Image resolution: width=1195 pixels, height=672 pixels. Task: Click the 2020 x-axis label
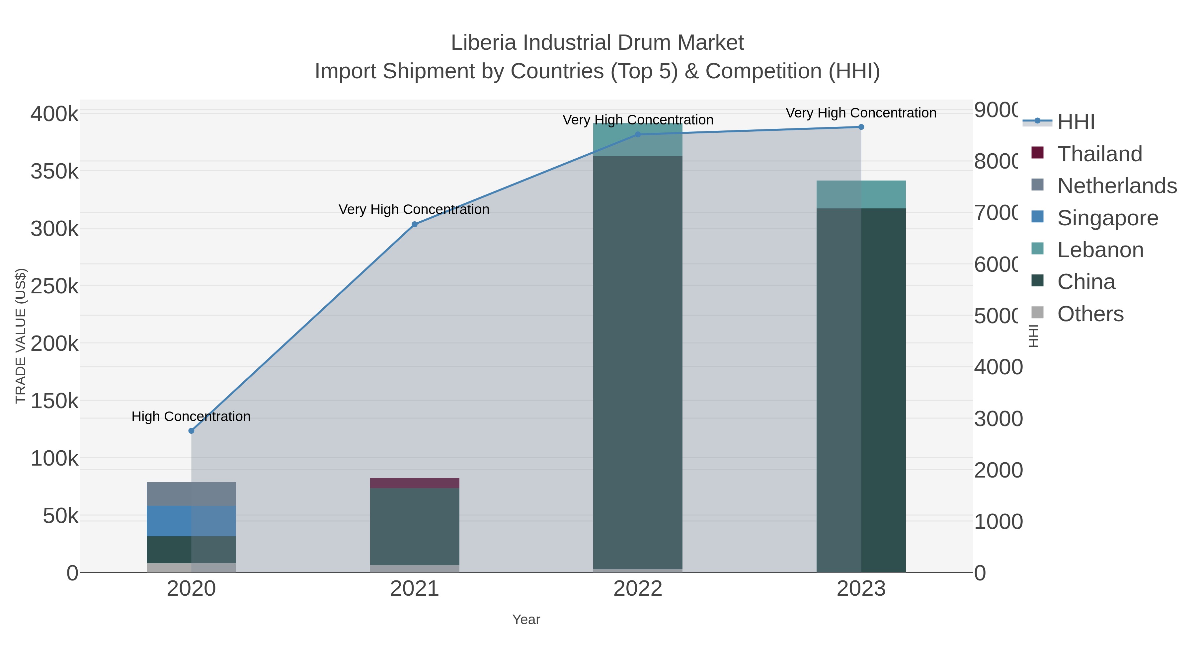coord(191,589)
